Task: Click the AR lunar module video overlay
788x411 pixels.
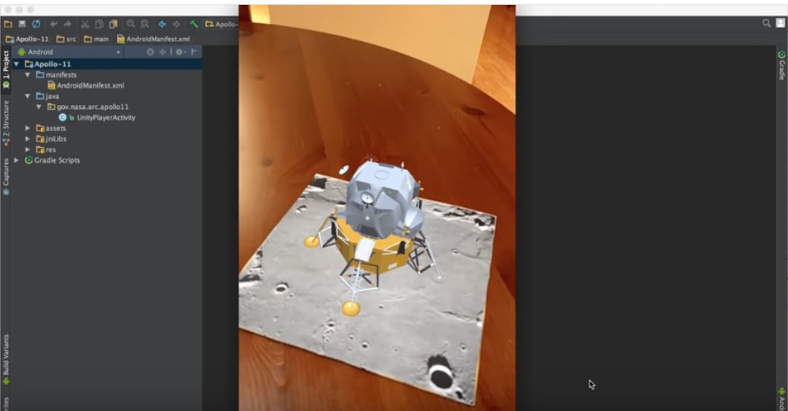Action: pos(377,208)
